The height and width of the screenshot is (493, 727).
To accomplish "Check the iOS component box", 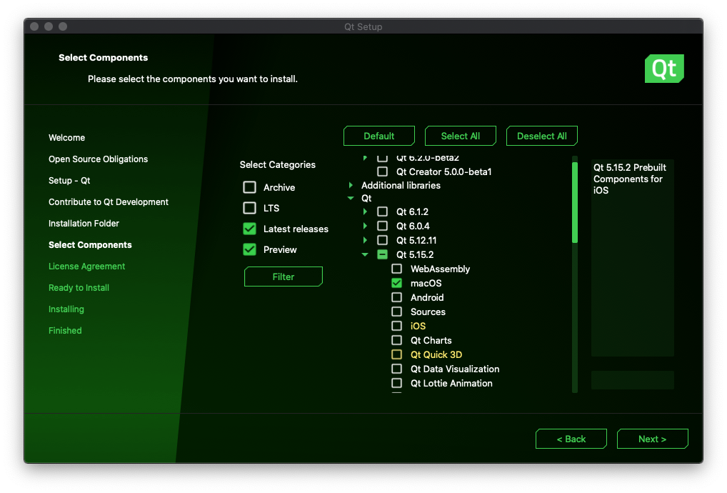I will pyautogui.click(x=397, y=326).
